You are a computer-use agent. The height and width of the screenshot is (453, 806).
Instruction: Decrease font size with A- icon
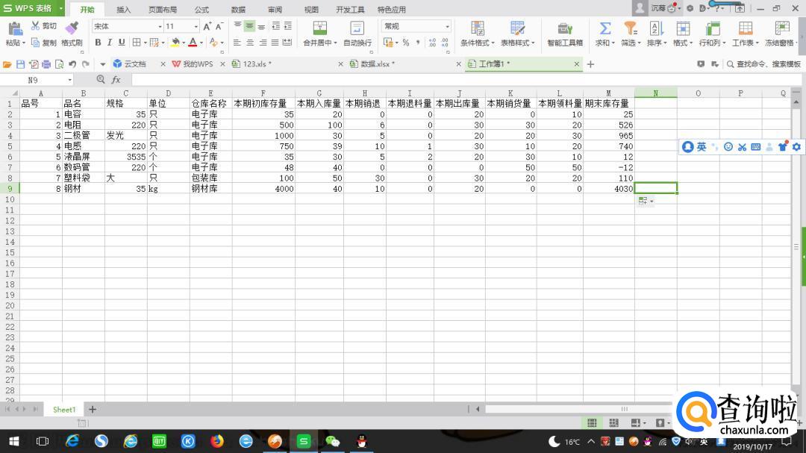point(219,26)
